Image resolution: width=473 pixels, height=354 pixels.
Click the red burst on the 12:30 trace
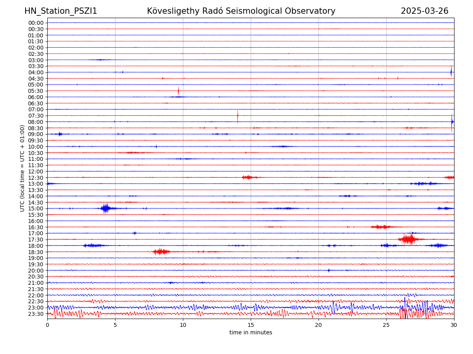(248, 177)
